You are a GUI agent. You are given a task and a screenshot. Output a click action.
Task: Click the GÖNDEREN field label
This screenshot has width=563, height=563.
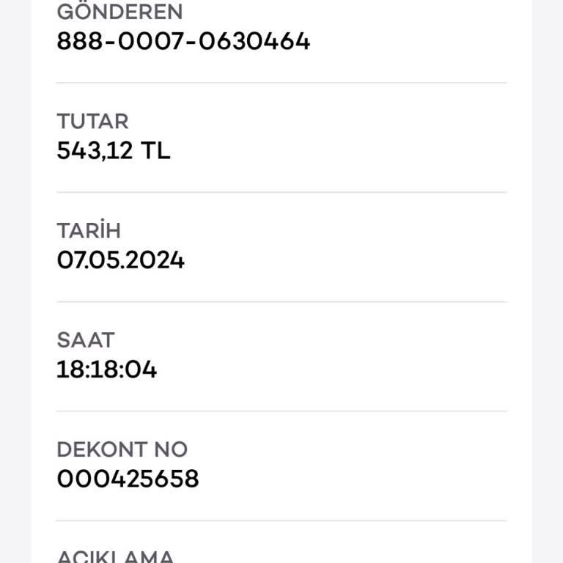pos(119,12)
